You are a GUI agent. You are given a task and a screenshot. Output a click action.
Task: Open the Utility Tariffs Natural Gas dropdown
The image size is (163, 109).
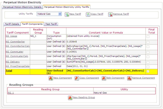[49, 14]
